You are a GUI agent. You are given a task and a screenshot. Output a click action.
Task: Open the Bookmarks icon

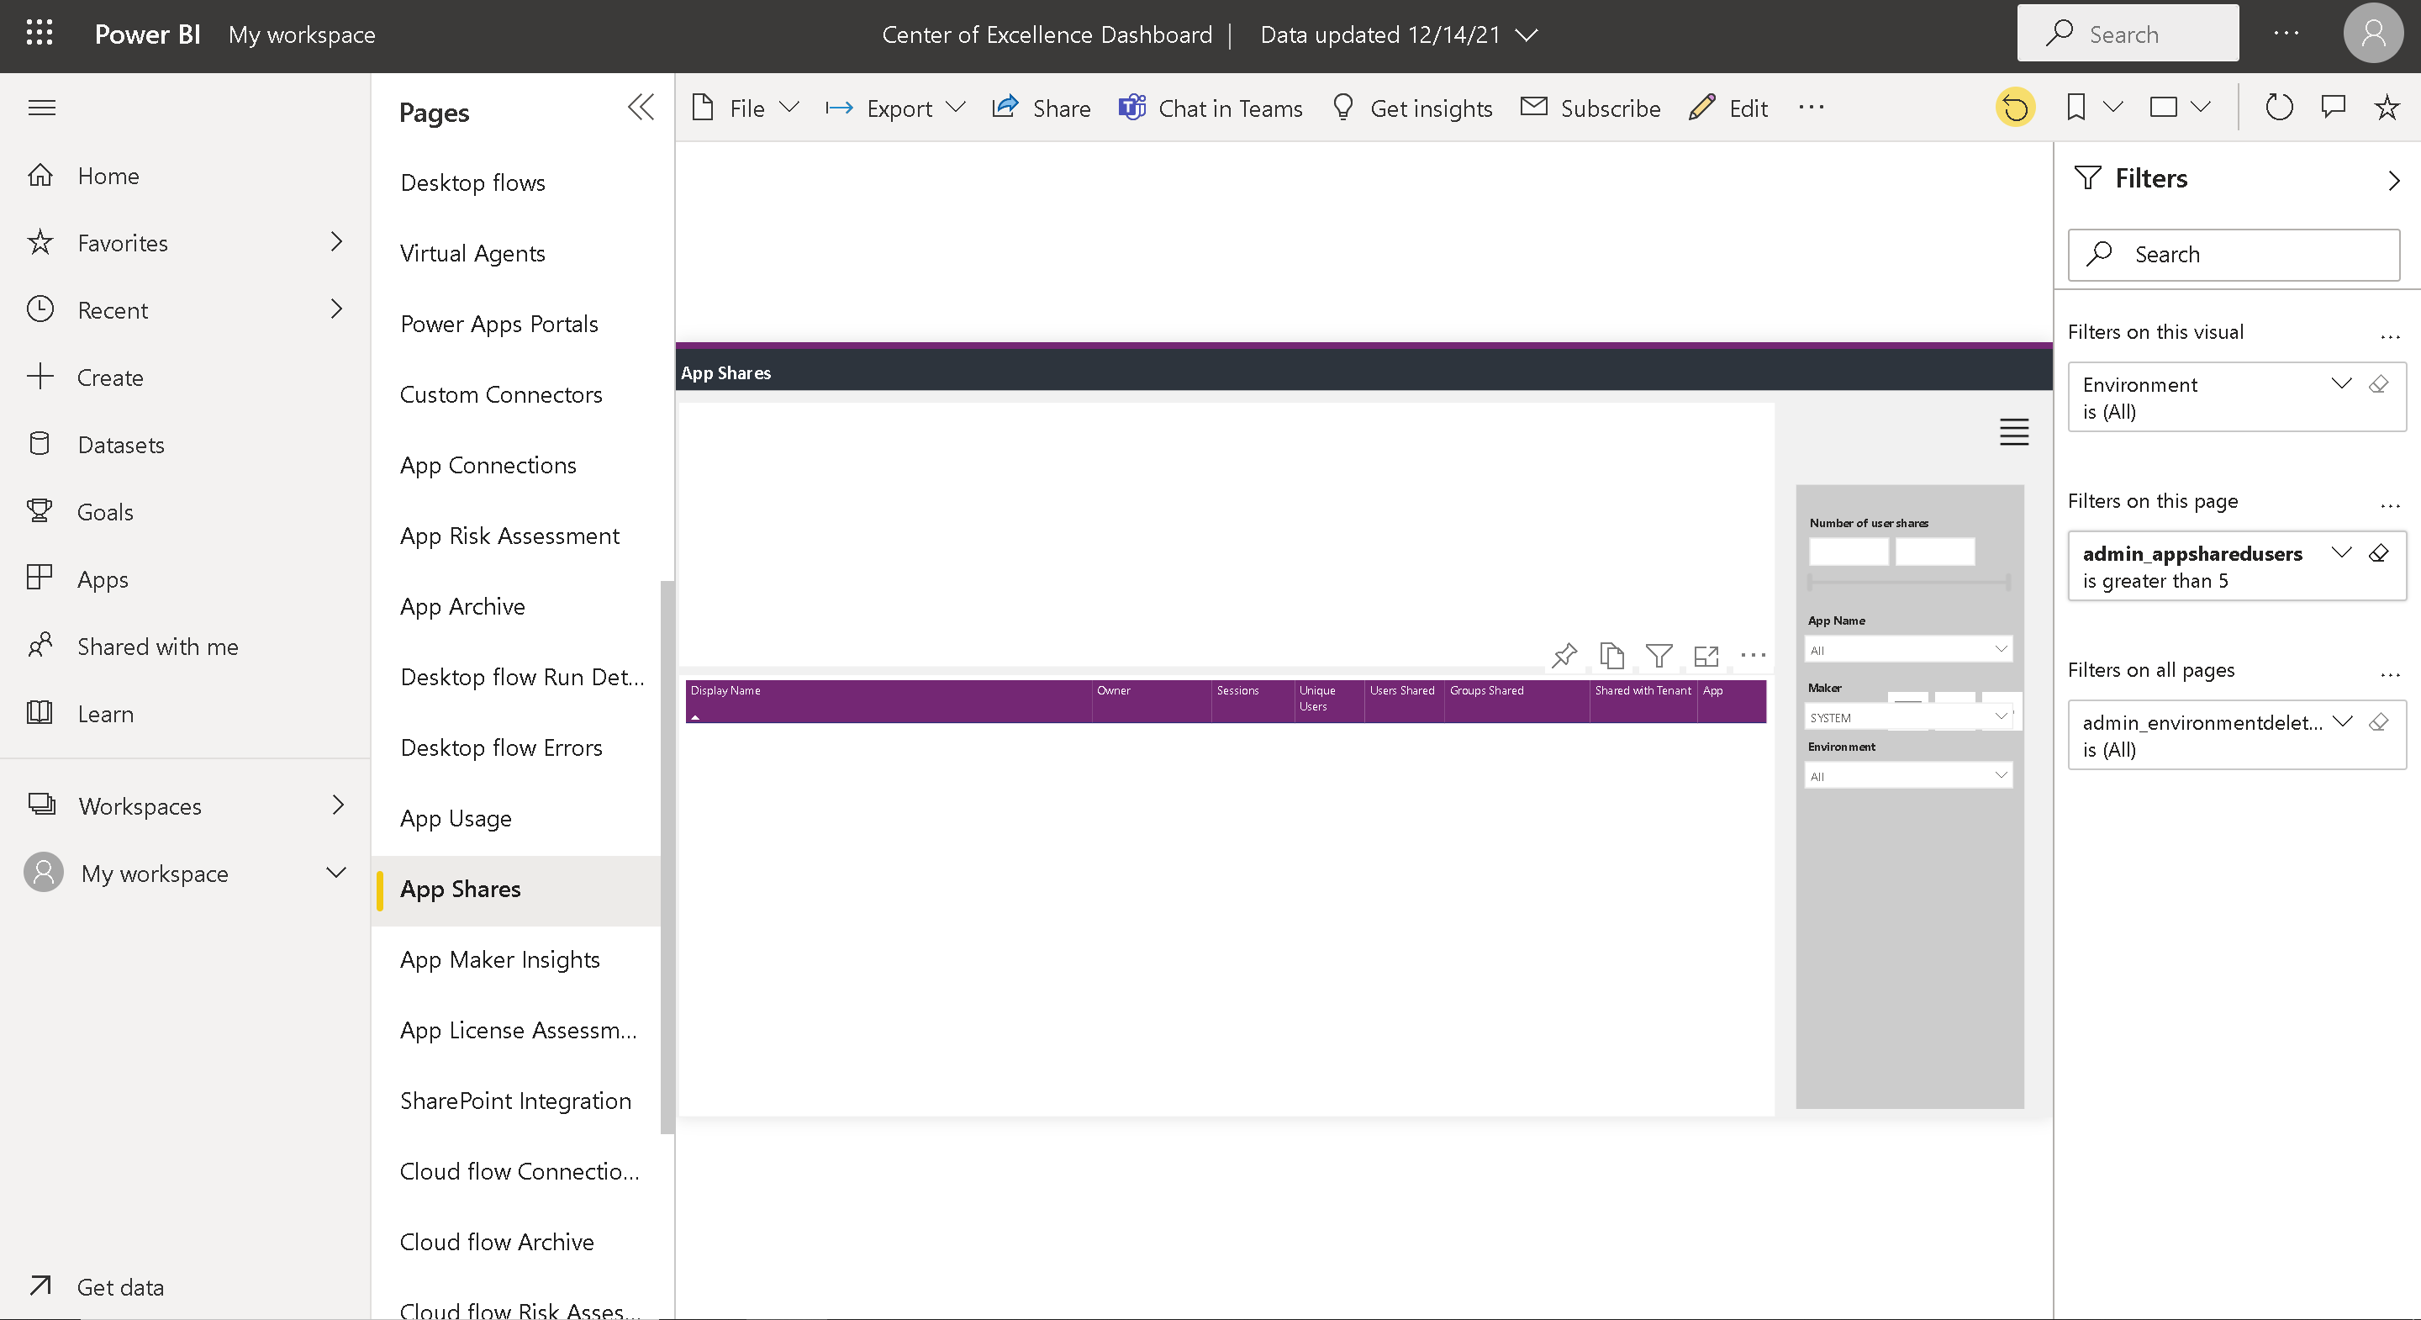point(2076,107)
